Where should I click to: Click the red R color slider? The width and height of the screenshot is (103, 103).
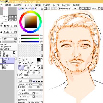click(x=30, y=35)
